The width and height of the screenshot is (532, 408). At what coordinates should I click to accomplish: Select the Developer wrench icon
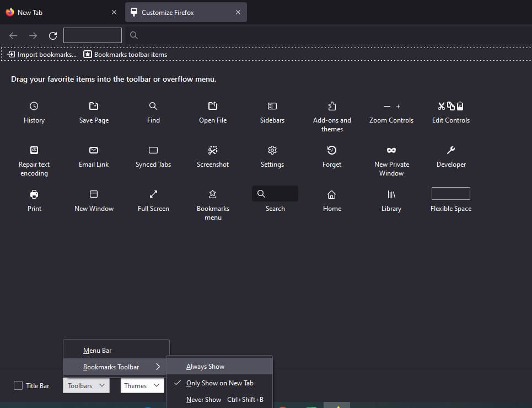point(450,150)
